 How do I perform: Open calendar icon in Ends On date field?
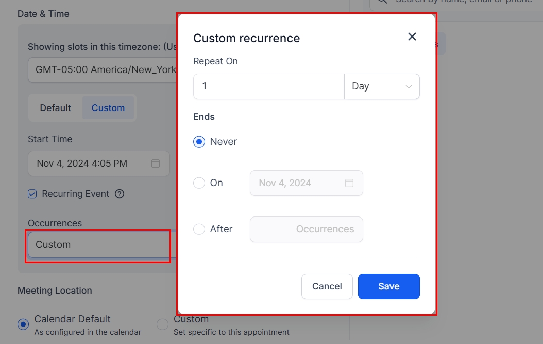[349, 183]
